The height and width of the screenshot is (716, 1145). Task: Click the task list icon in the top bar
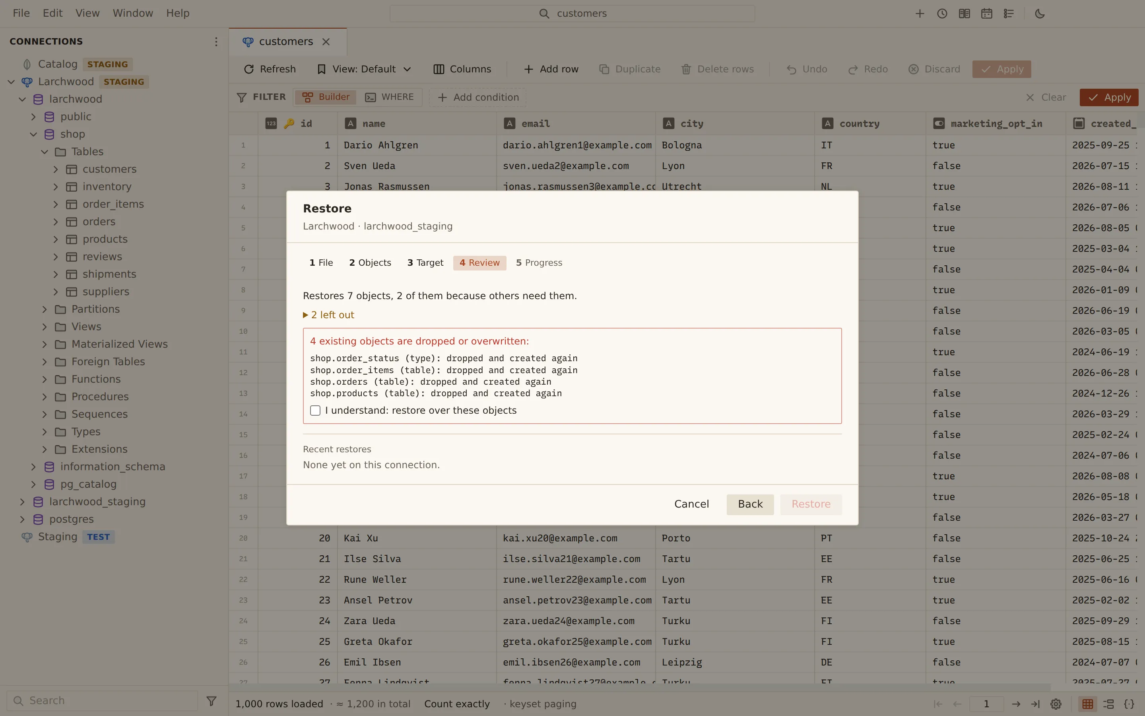(1008, 14)
